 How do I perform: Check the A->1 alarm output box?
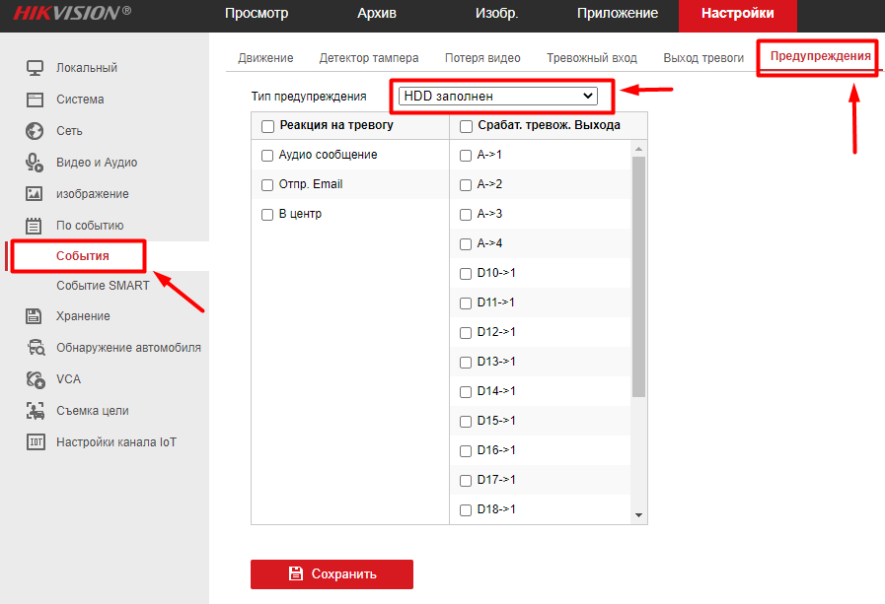[466, 156]
